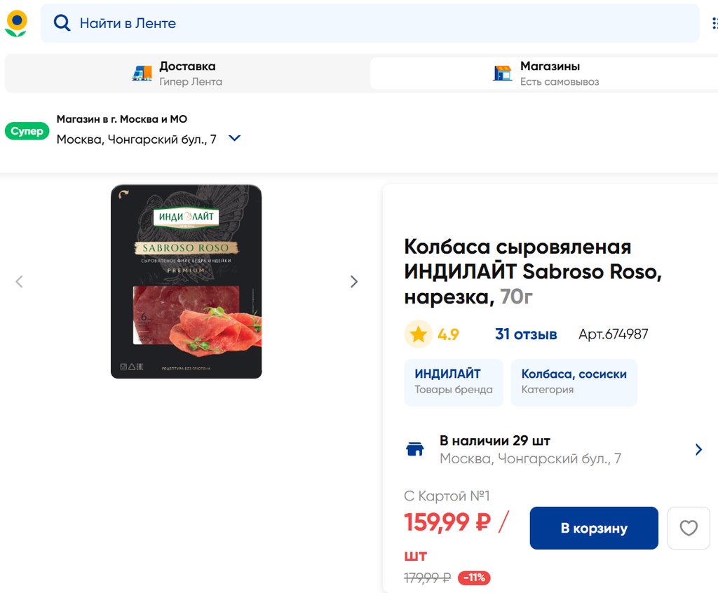Click the yellow rating star icon
This screenshot has height=593, width=718.
[x=419, y=334]
